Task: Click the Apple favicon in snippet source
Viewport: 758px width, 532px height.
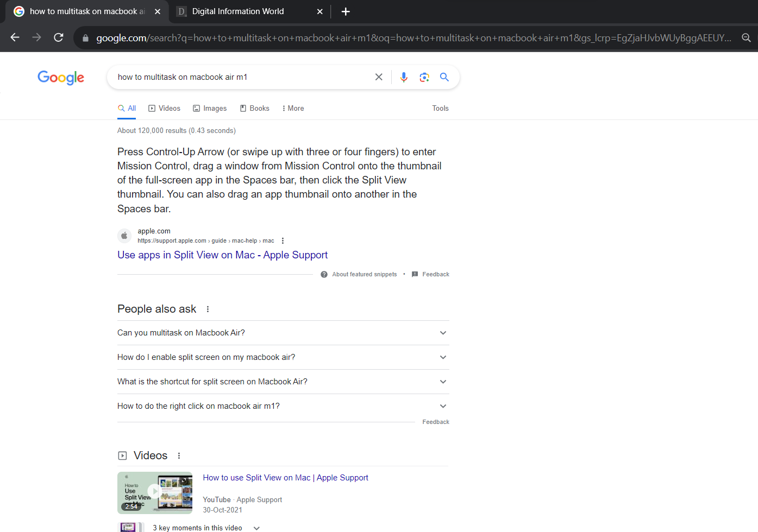Action: (x=124, y=236)
